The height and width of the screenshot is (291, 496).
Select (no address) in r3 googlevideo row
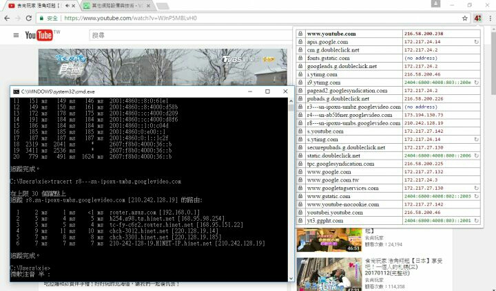(421, 107)
